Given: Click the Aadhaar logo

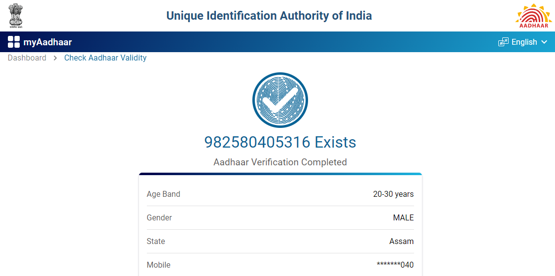Looking at the screenshot, I should click(x=534, y=16).
